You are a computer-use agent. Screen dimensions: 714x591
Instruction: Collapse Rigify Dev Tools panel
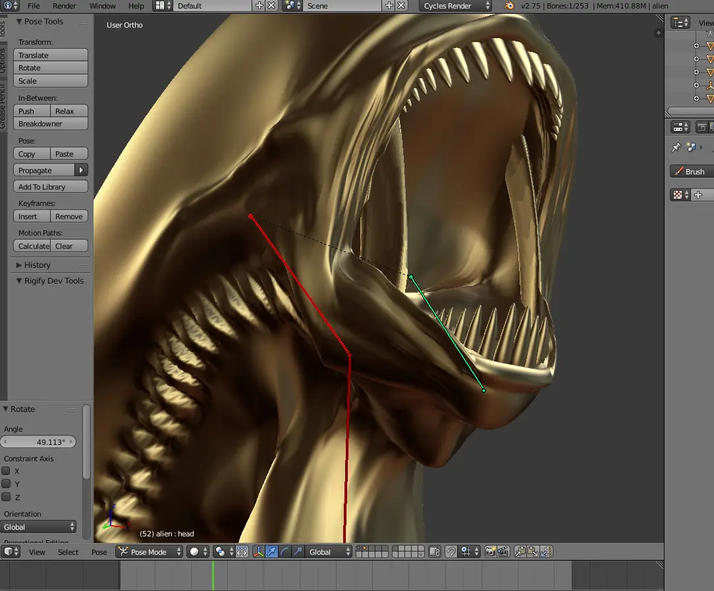(19, 281)
